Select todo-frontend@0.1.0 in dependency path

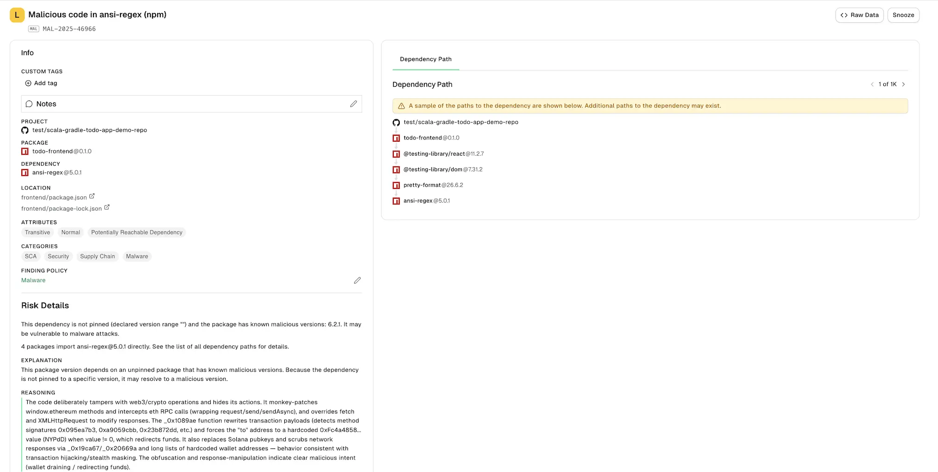(x=431, y=138)
